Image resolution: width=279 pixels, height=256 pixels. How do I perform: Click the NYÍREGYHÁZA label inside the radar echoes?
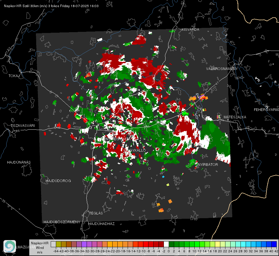coord(118,139)
